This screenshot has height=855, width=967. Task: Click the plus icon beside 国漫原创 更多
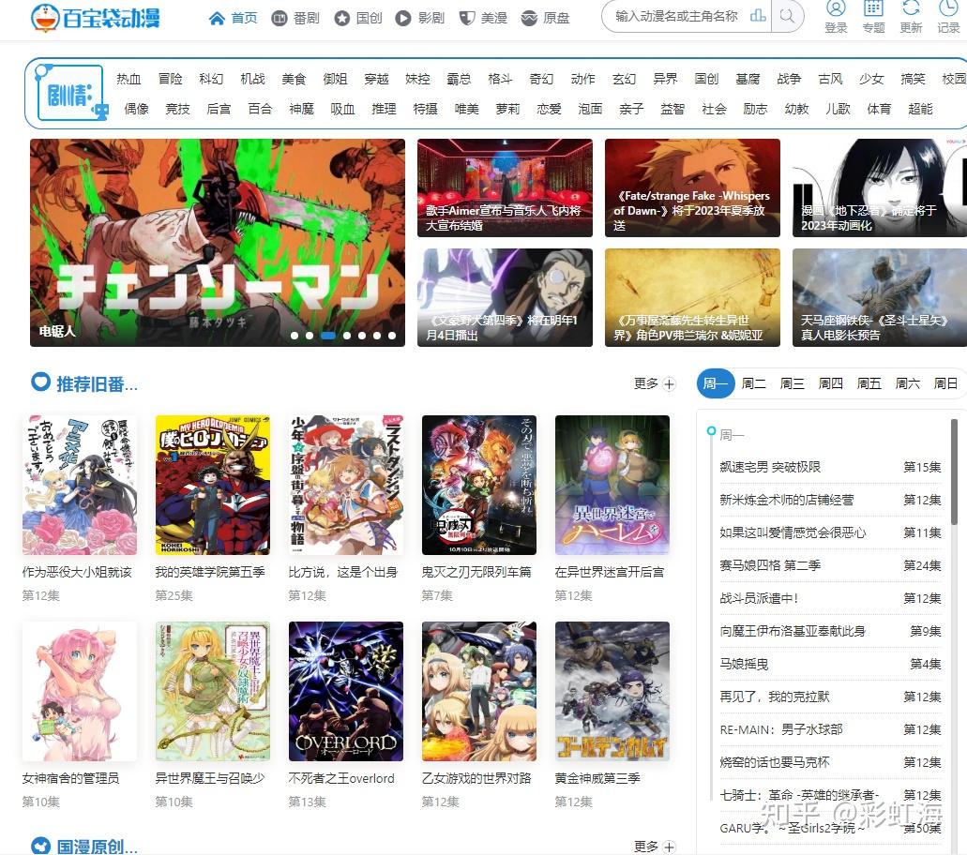670,847
